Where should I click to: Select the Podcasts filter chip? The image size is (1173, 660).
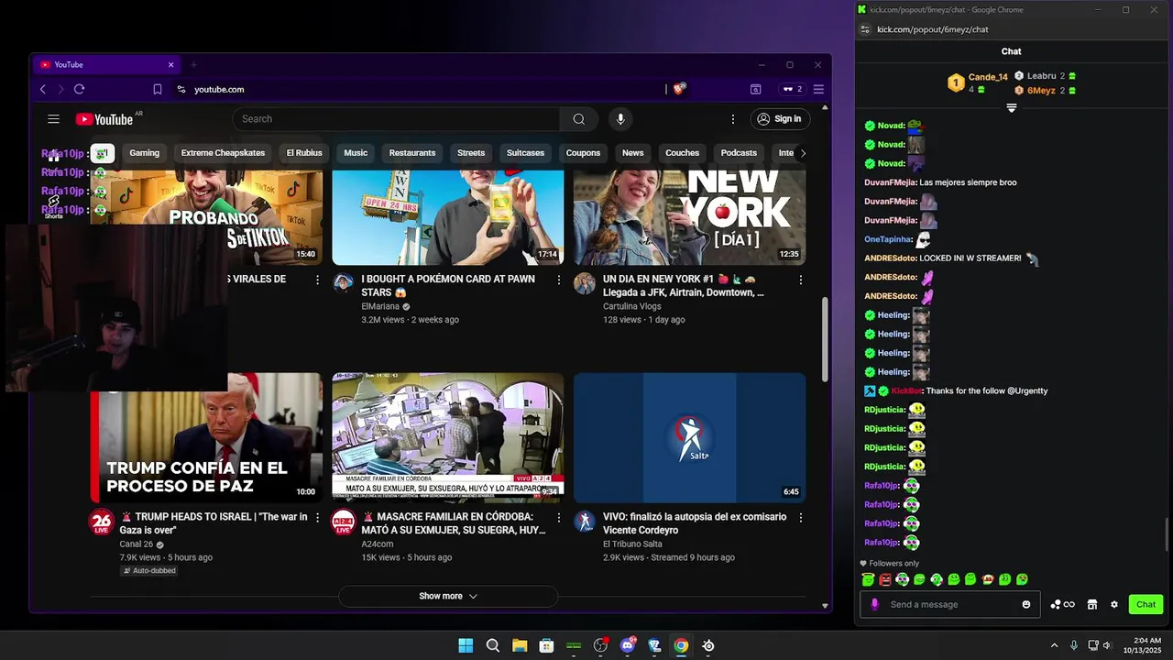pos(739,153)
